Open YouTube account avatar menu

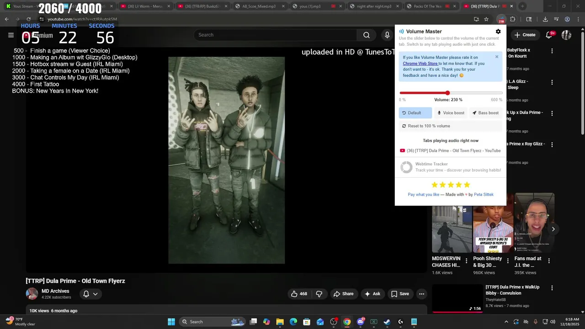point(567,35)
